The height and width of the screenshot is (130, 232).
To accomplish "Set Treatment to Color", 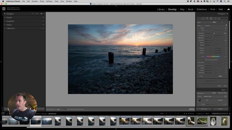I will tap(214, 93).
